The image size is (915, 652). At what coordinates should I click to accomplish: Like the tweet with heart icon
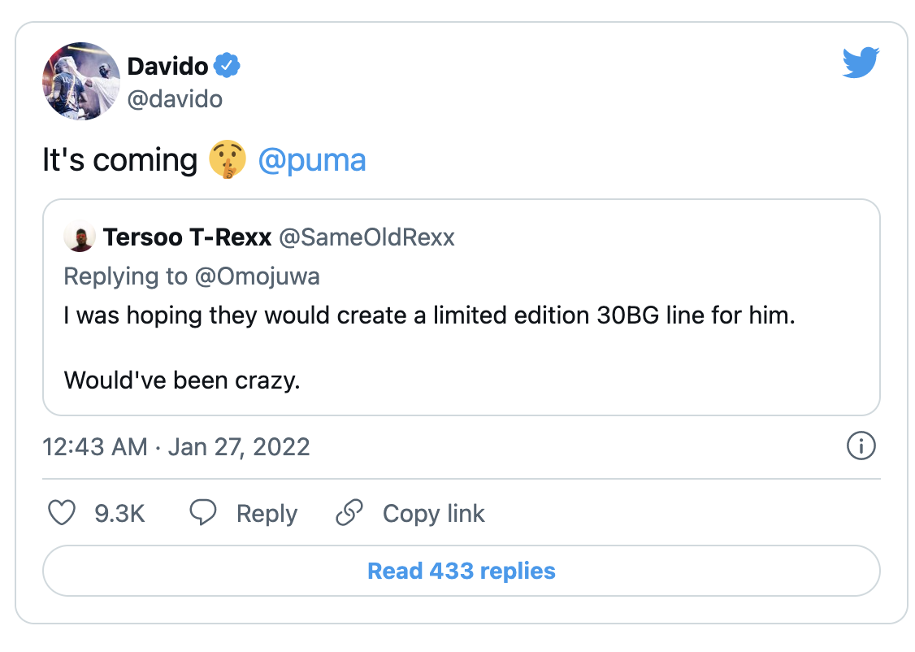62,513
